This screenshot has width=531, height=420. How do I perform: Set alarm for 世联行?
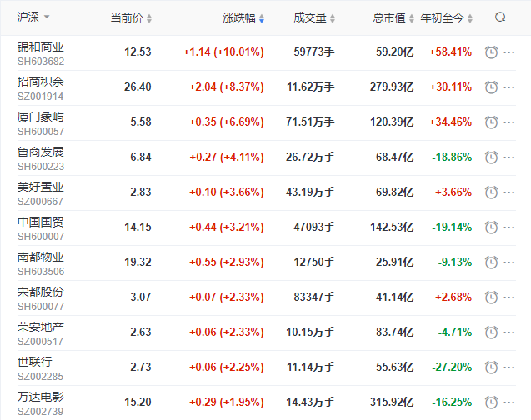pyautogui.click(x=491, y=367)
